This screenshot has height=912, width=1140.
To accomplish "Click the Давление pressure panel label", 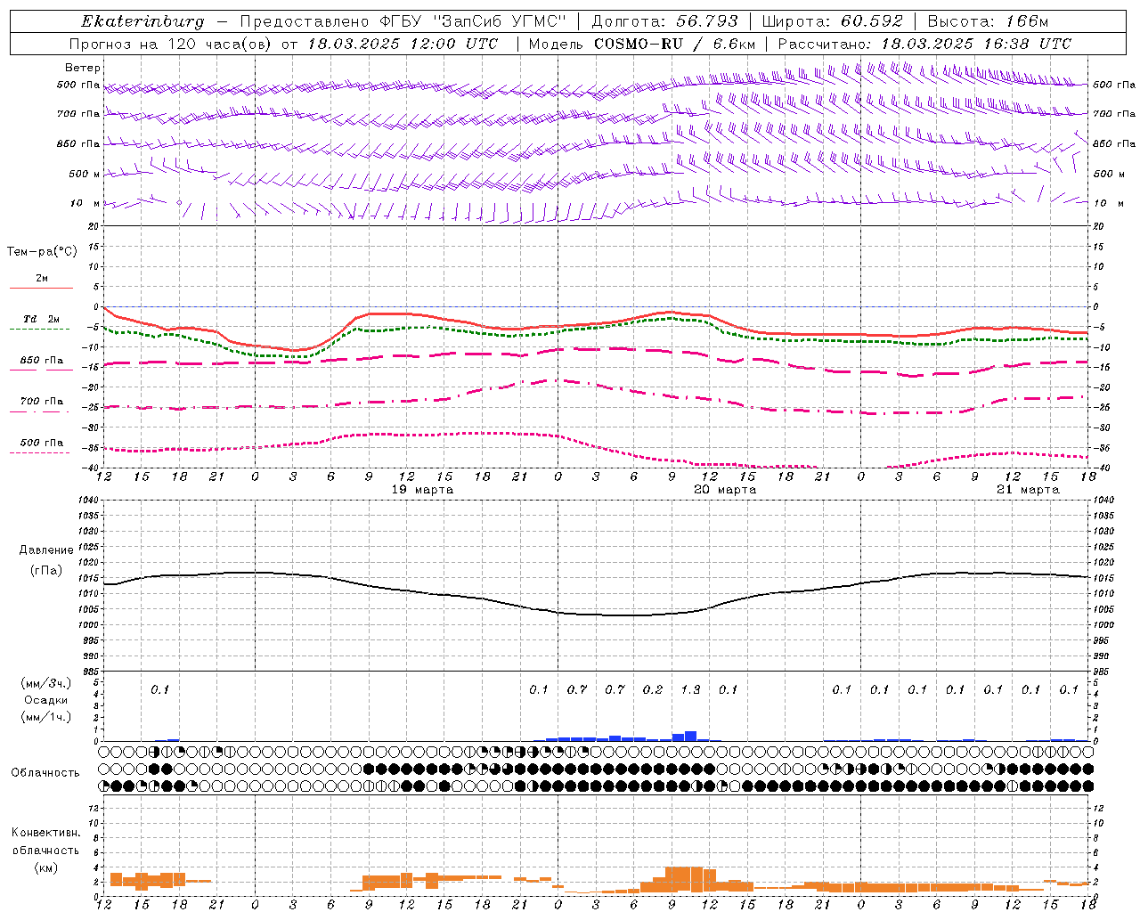I will point(46,550).
